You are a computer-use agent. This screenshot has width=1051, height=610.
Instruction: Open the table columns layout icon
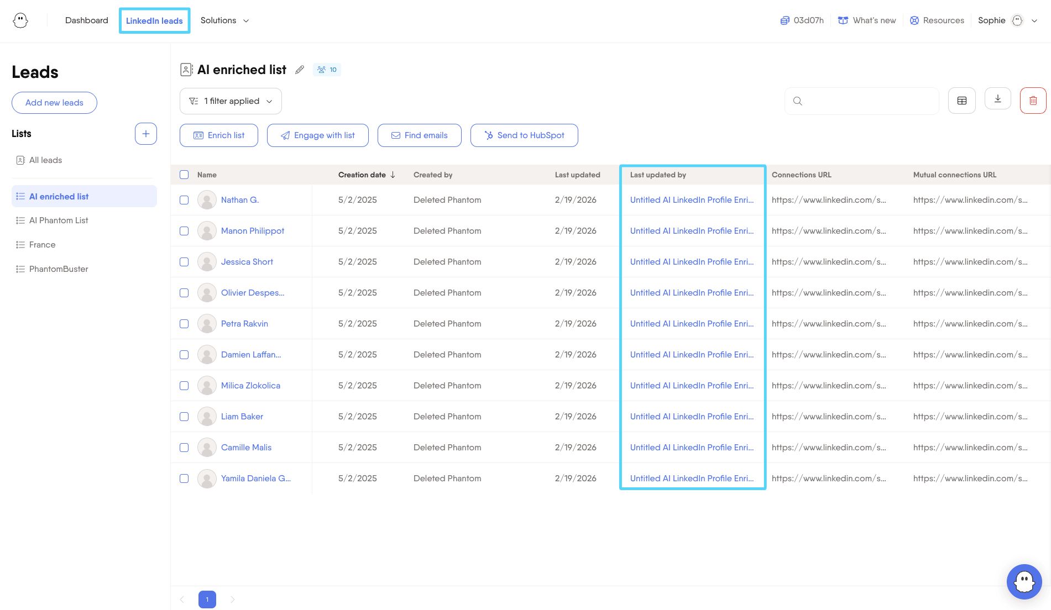962,101
